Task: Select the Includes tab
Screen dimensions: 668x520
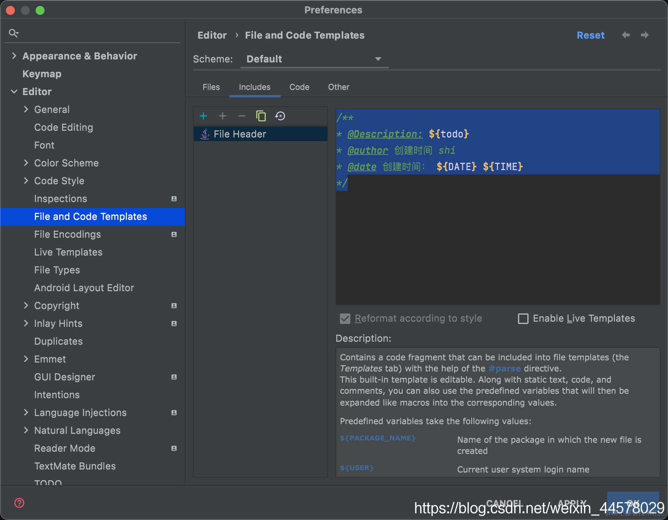Action: click(255, 87)
